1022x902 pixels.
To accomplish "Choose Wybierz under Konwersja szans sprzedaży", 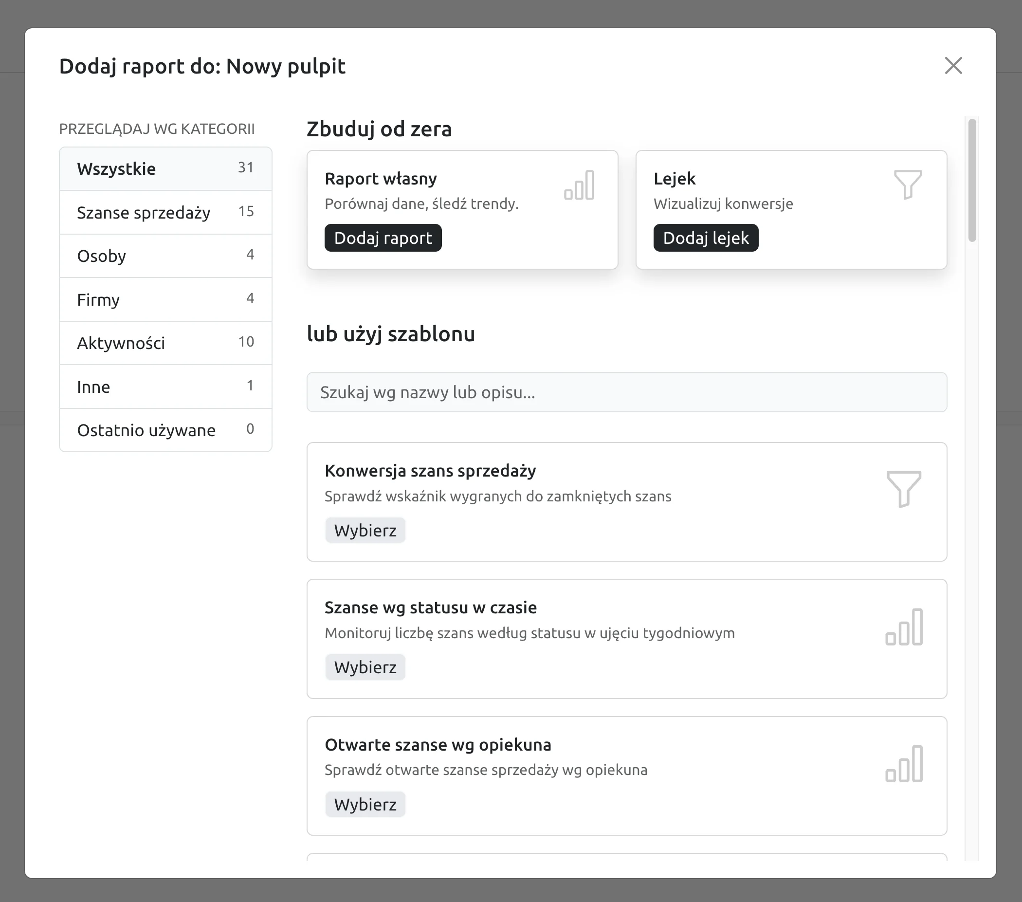I will 365,530.
